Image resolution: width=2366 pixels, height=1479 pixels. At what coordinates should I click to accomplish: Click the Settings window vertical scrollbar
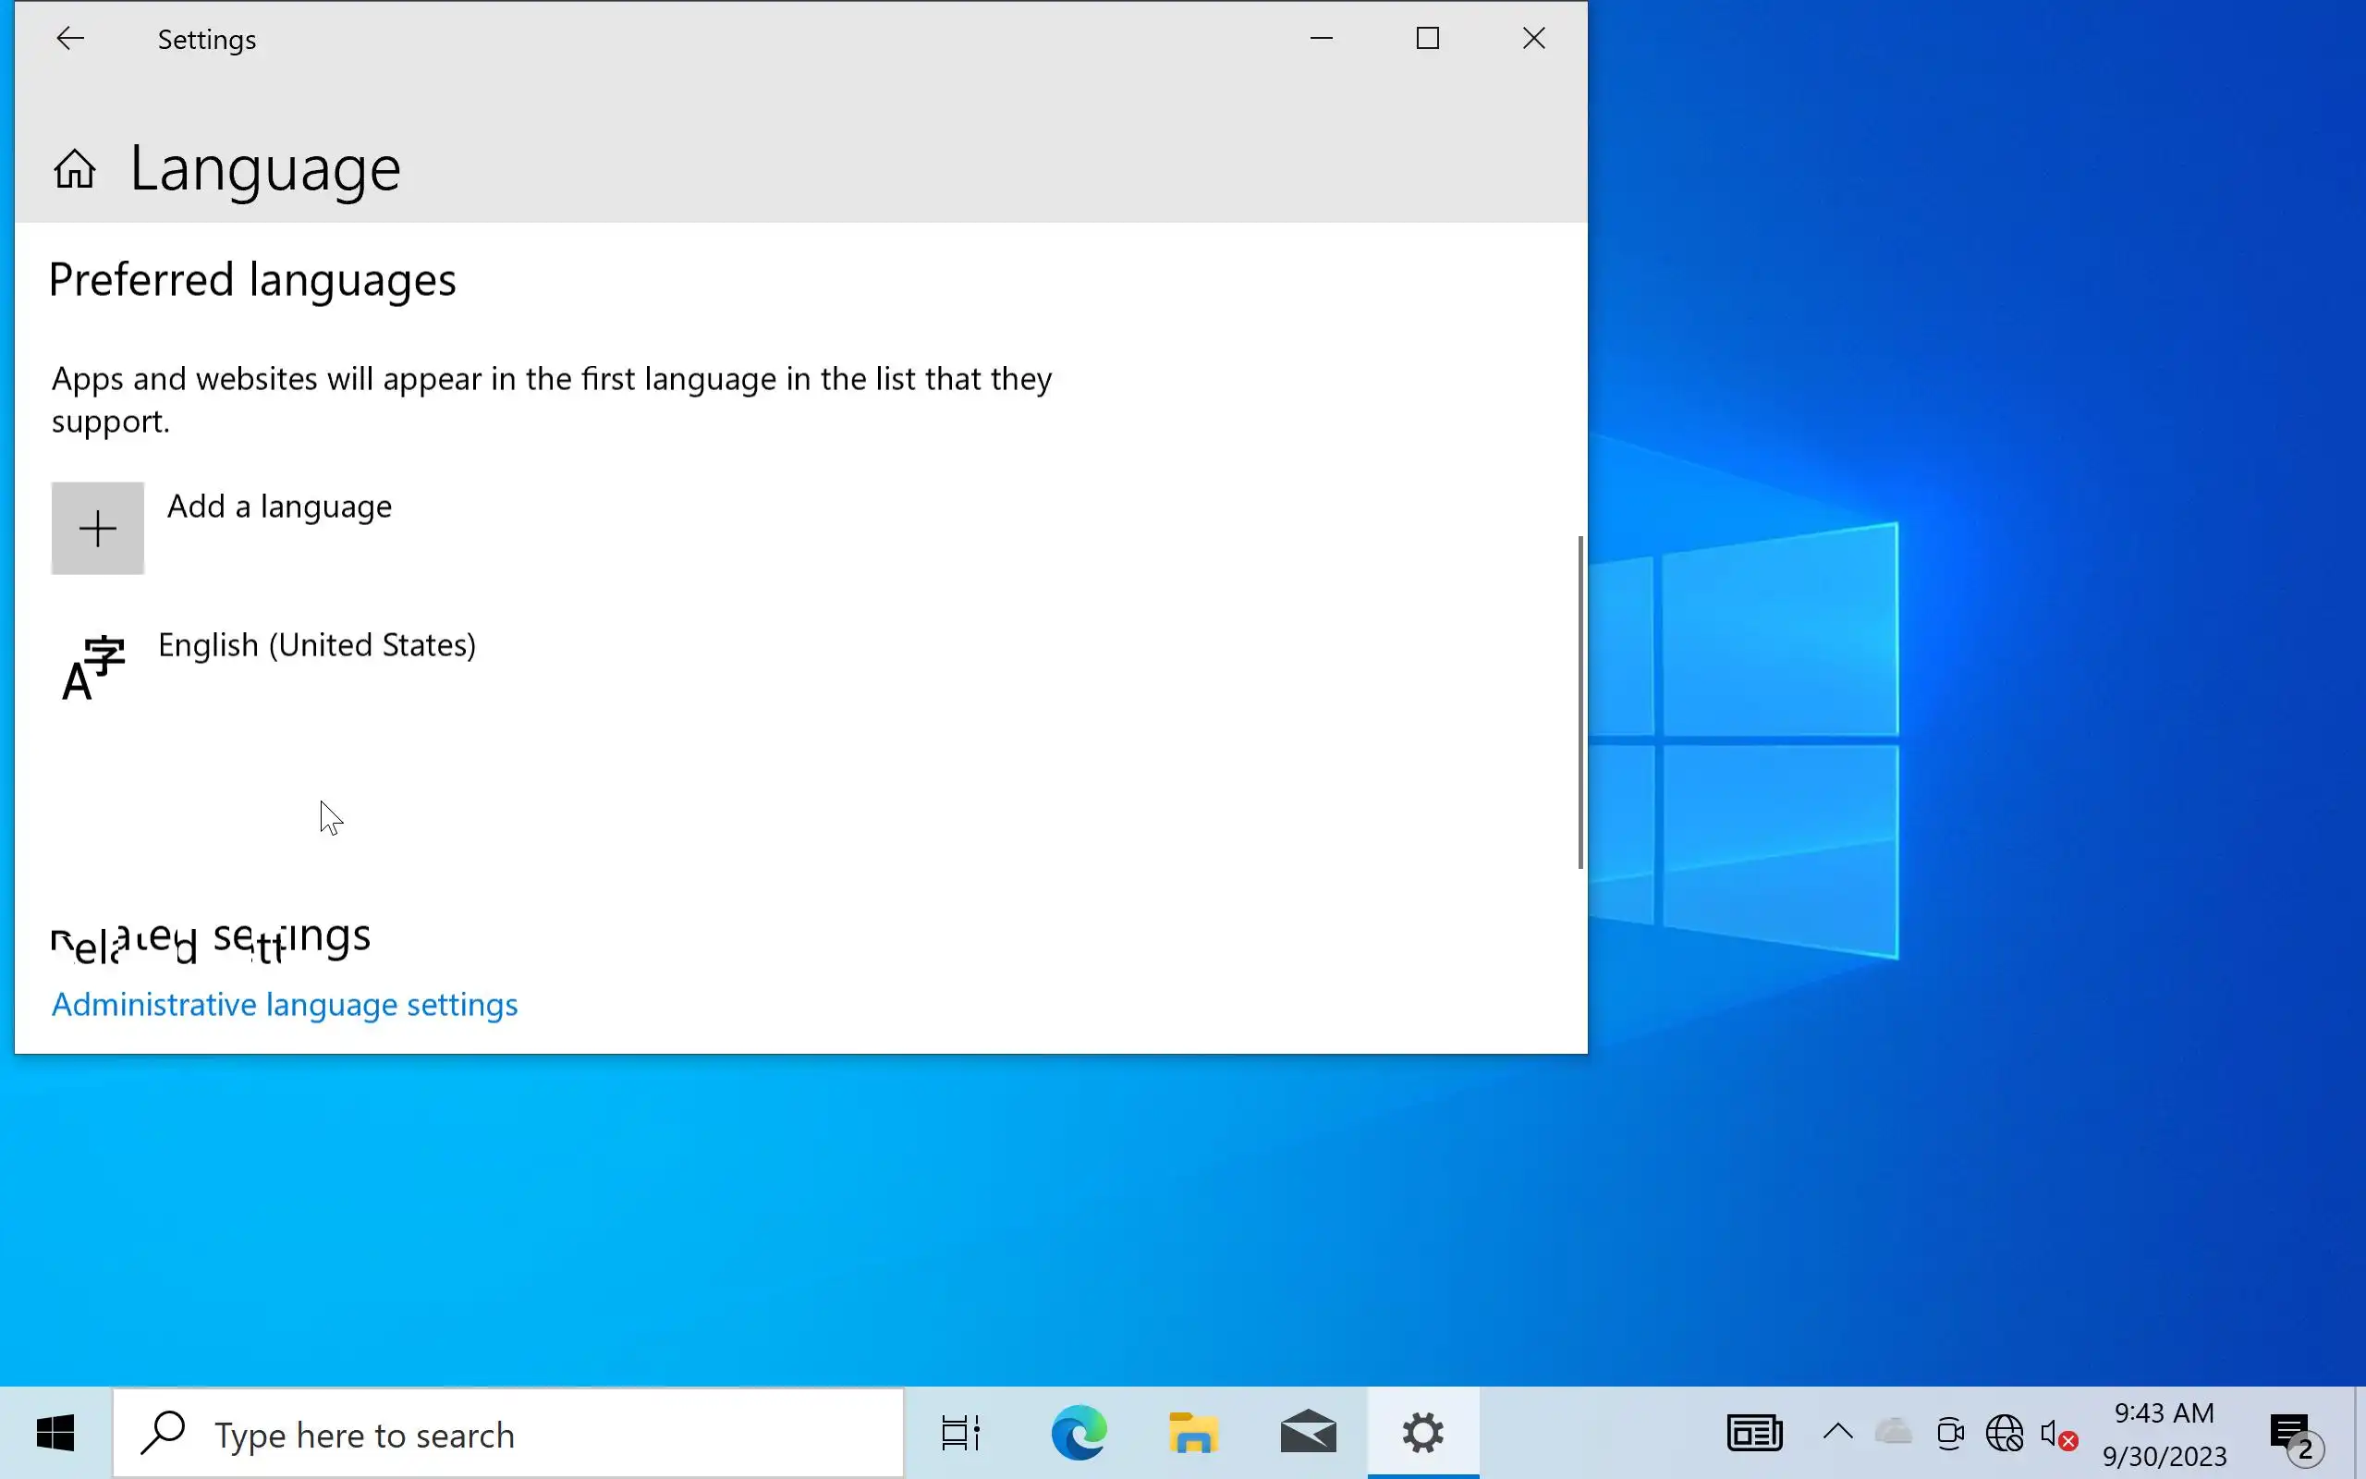coord(1579,702)
